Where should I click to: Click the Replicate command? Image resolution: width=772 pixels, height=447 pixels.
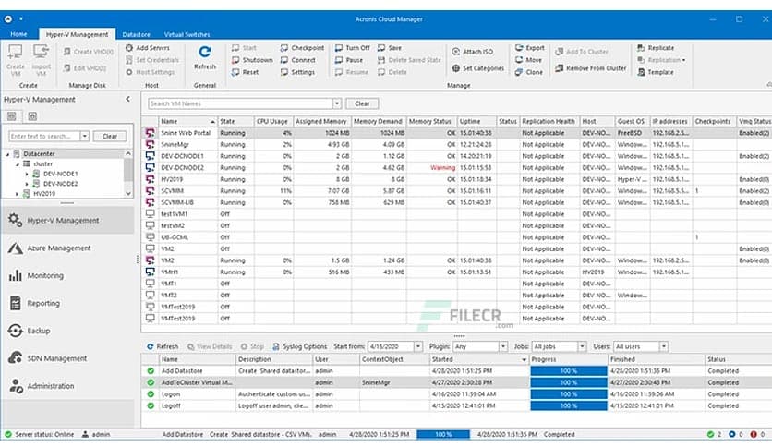656,48
